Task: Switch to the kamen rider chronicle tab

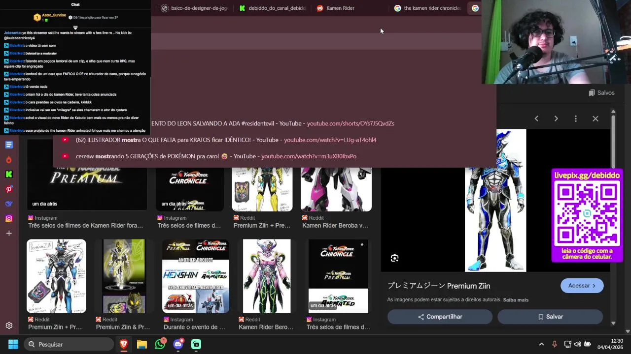Action: [427, 8]
